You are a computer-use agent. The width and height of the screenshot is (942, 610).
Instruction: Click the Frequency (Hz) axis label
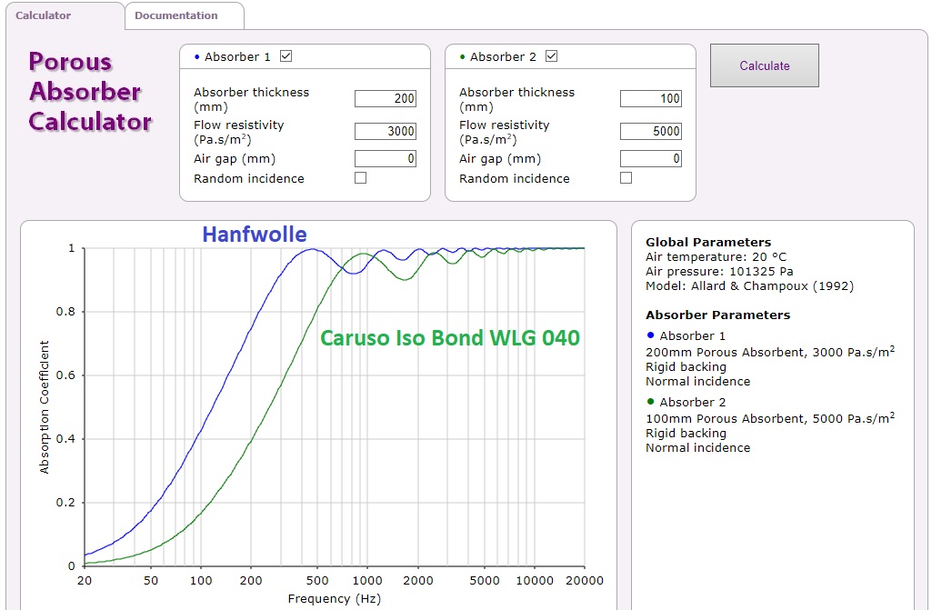coord(335,598)
